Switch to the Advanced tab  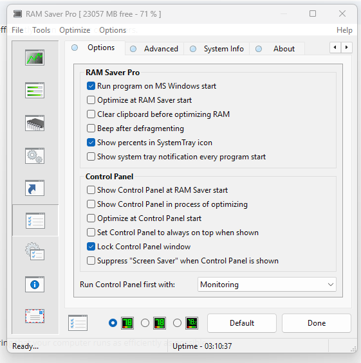[154, 49]
